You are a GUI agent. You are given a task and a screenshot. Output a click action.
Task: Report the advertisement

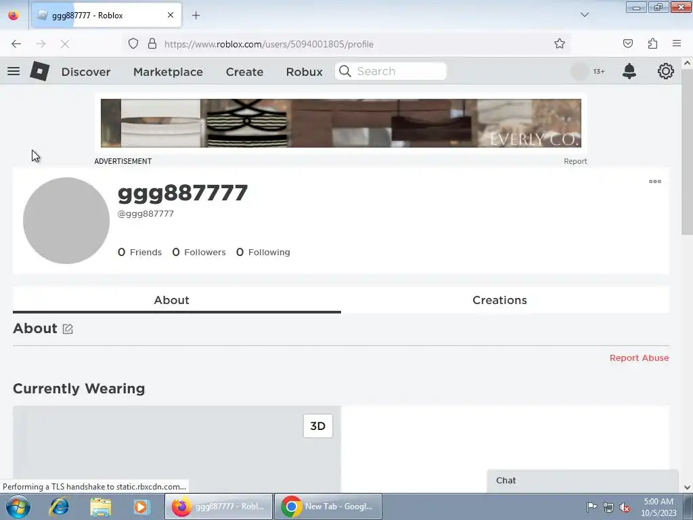click(x=575, y=161)
